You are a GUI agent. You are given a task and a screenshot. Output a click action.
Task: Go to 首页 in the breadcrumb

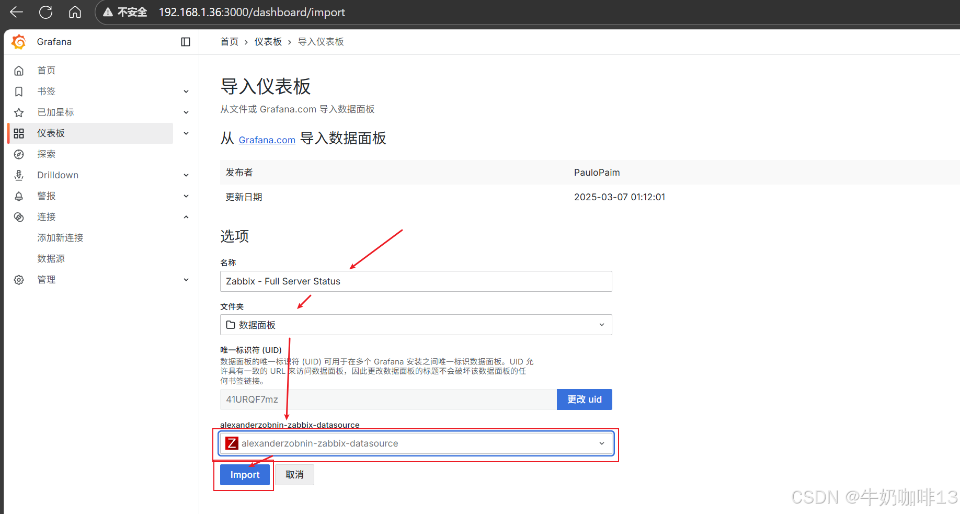coord(229,42)
